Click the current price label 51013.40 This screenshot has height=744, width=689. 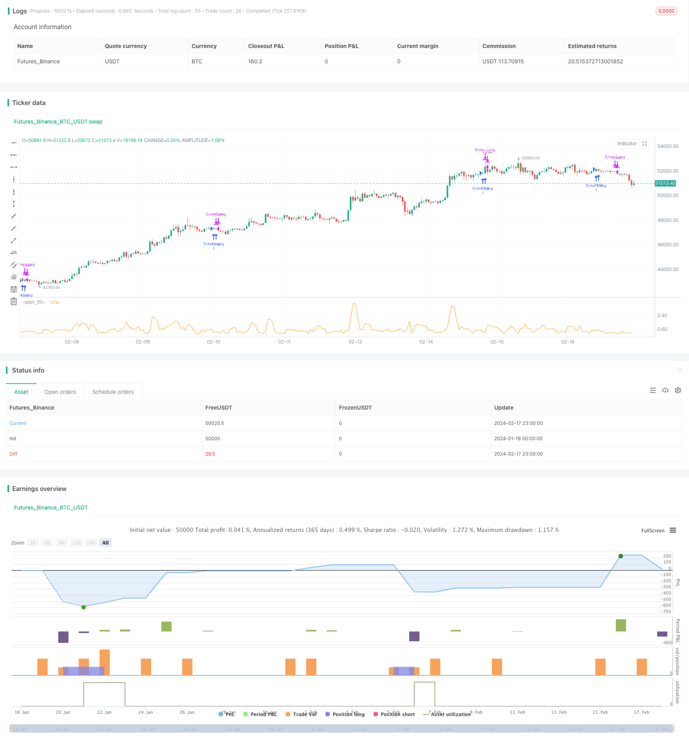(x=665, y=183)
